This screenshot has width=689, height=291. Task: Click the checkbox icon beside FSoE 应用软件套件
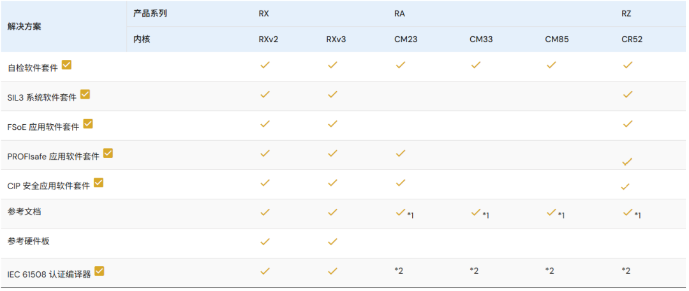pyautogui.click(x=88, y=124)
